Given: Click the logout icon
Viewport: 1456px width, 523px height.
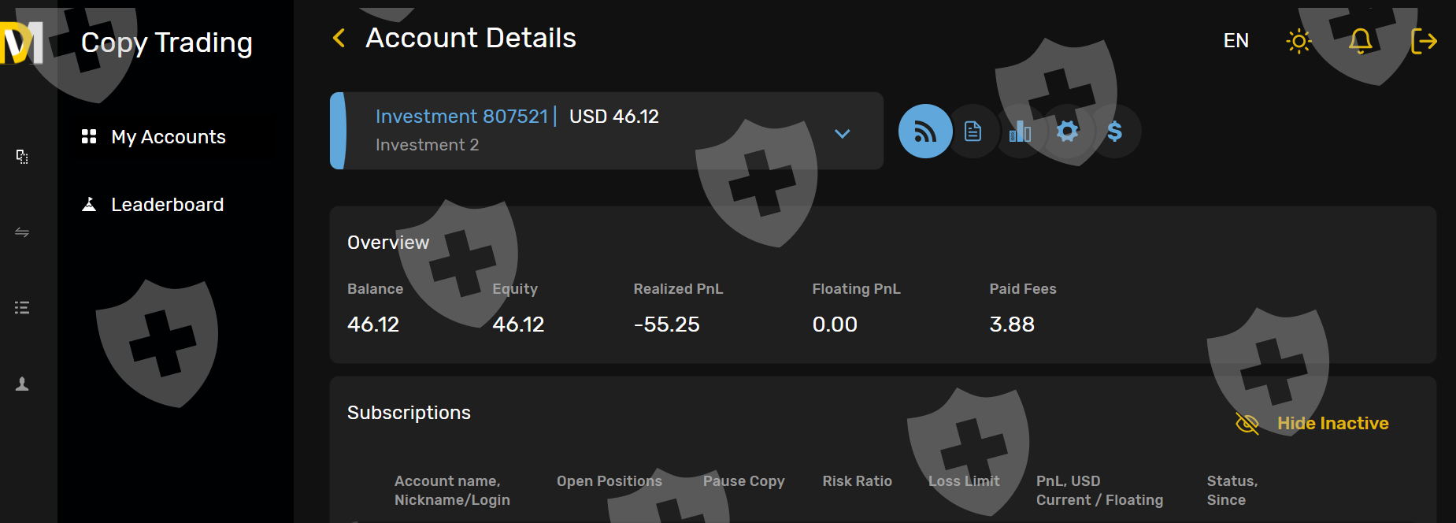Looking at the screenshot, I should (x=1424, y=41).
